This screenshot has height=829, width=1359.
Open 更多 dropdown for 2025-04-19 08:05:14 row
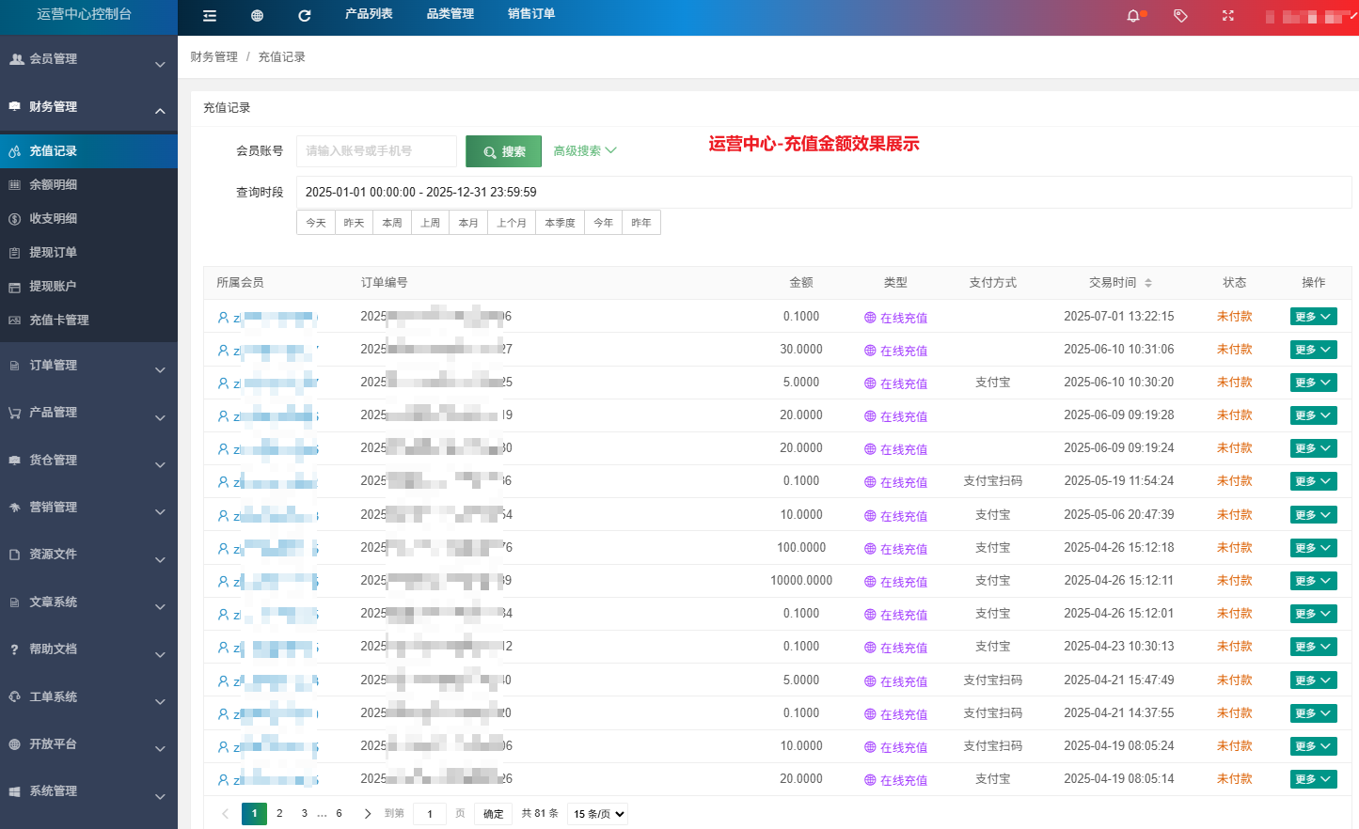click(x=1313, y=779)
